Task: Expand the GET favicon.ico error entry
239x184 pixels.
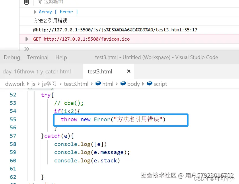Action: pyautogui.click(x=27, y=39)
